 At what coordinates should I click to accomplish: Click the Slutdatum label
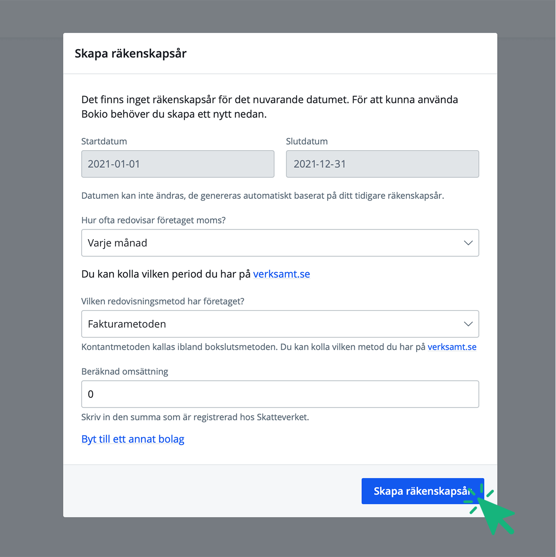[x=307, y=141]
